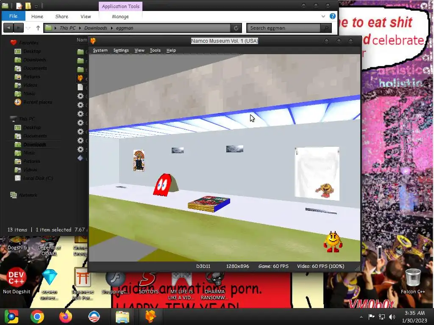434x325 pixels.
Task: Click the Explorer Back navigation arrow
Action: [8, 28]
